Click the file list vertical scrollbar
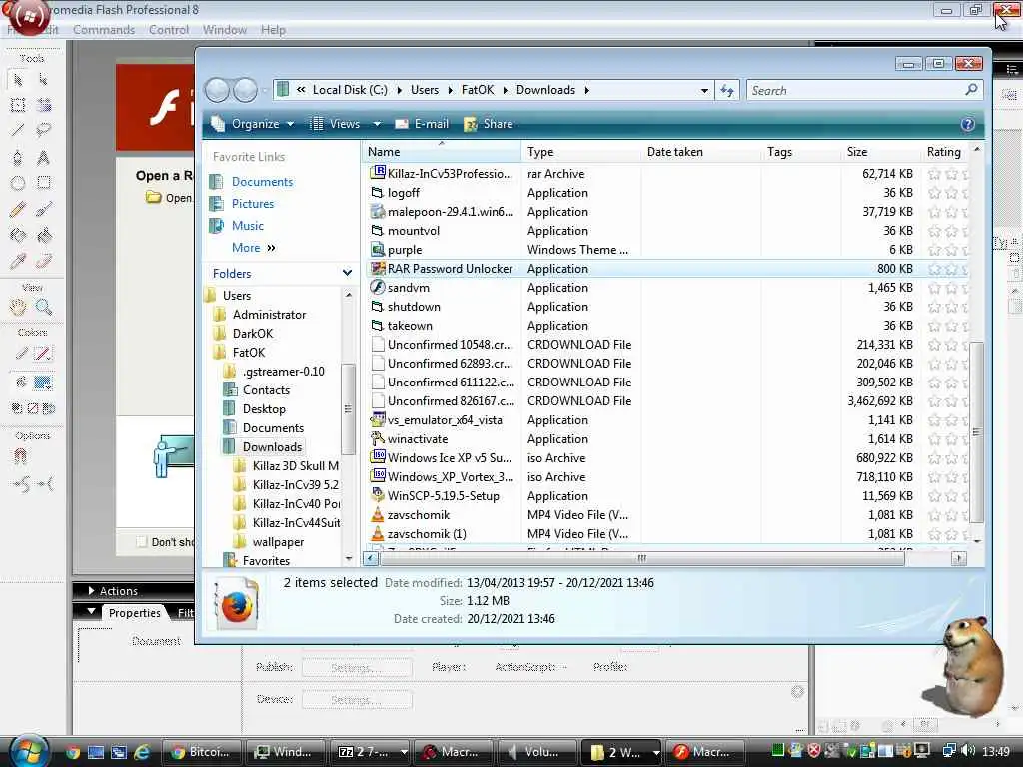The width and height of the screenshot is (1023, 767). click(977, 432)
